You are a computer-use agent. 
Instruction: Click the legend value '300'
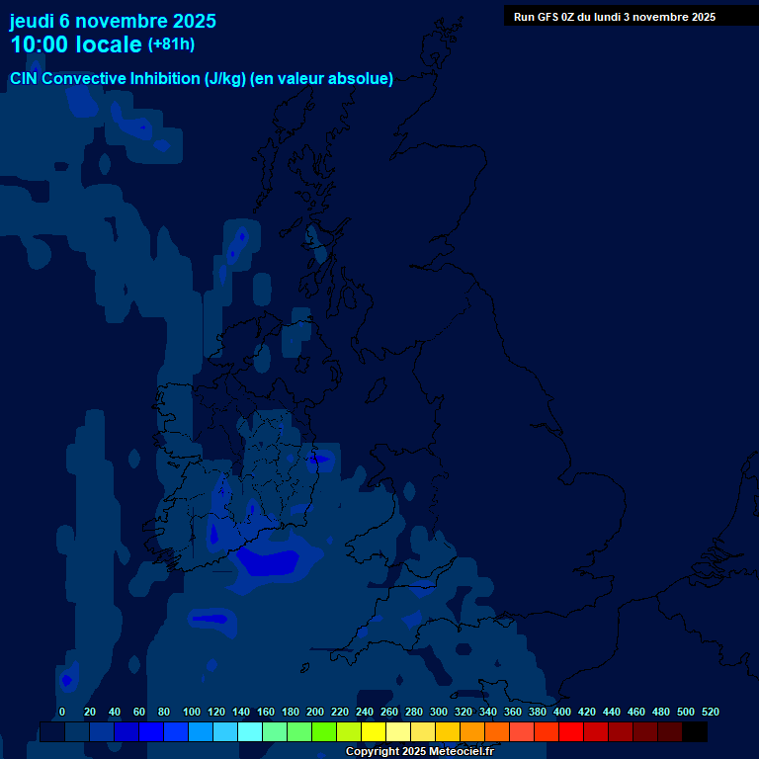tap(439, 712)
